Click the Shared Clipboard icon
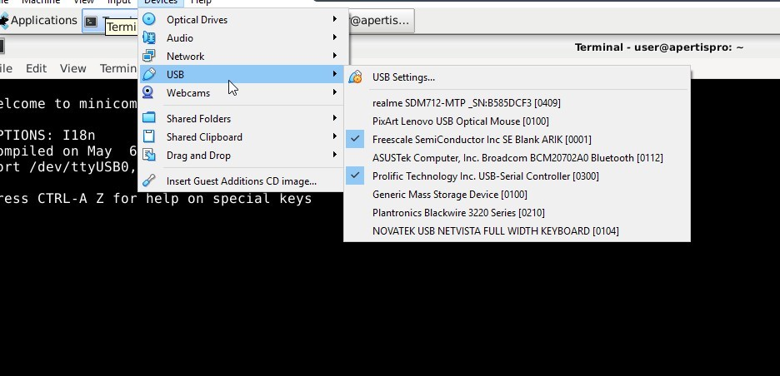Screen dimensions: 780x376 pyautogui.click(x=148, y=136)
